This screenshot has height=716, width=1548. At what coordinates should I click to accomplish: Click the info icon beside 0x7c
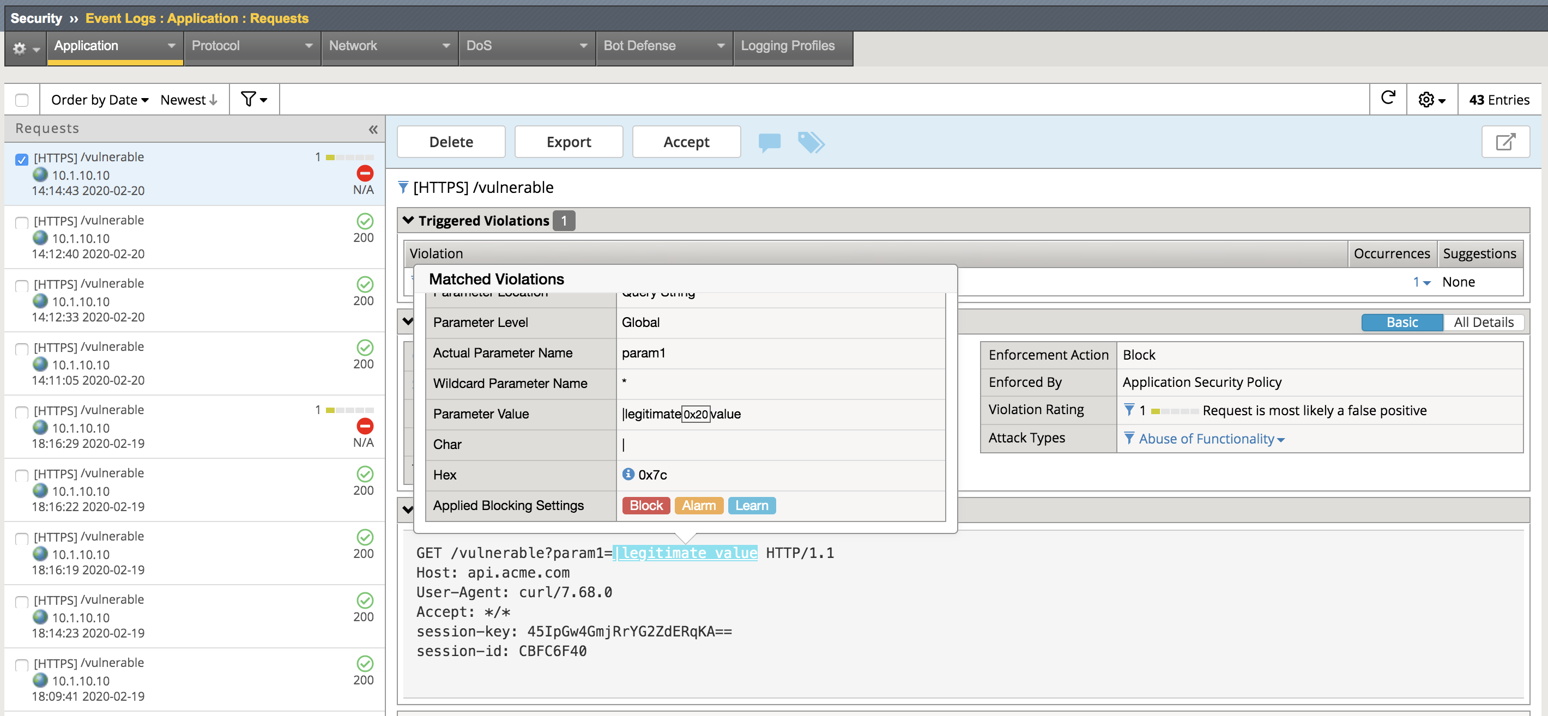[628, 474]
